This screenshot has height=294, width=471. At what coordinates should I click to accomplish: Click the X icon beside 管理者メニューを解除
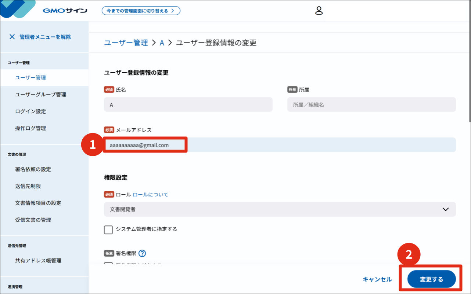12,37
